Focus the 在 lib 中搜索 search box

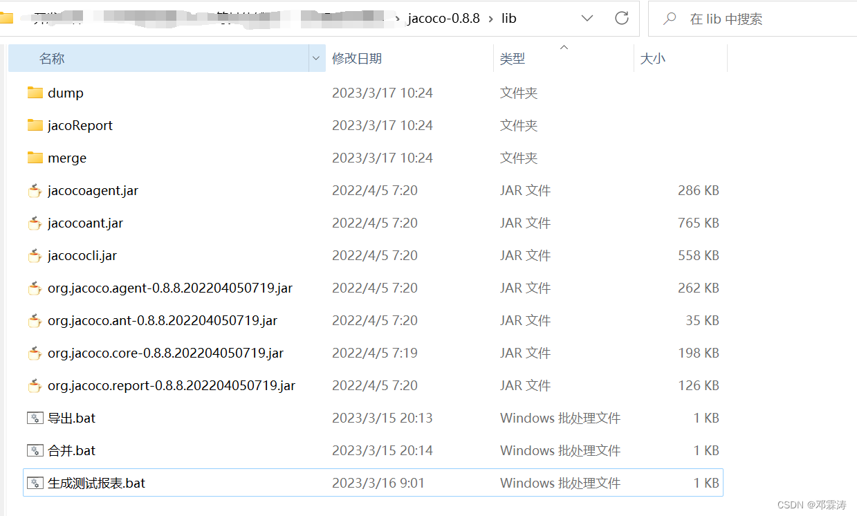click(x=753, y=19)
